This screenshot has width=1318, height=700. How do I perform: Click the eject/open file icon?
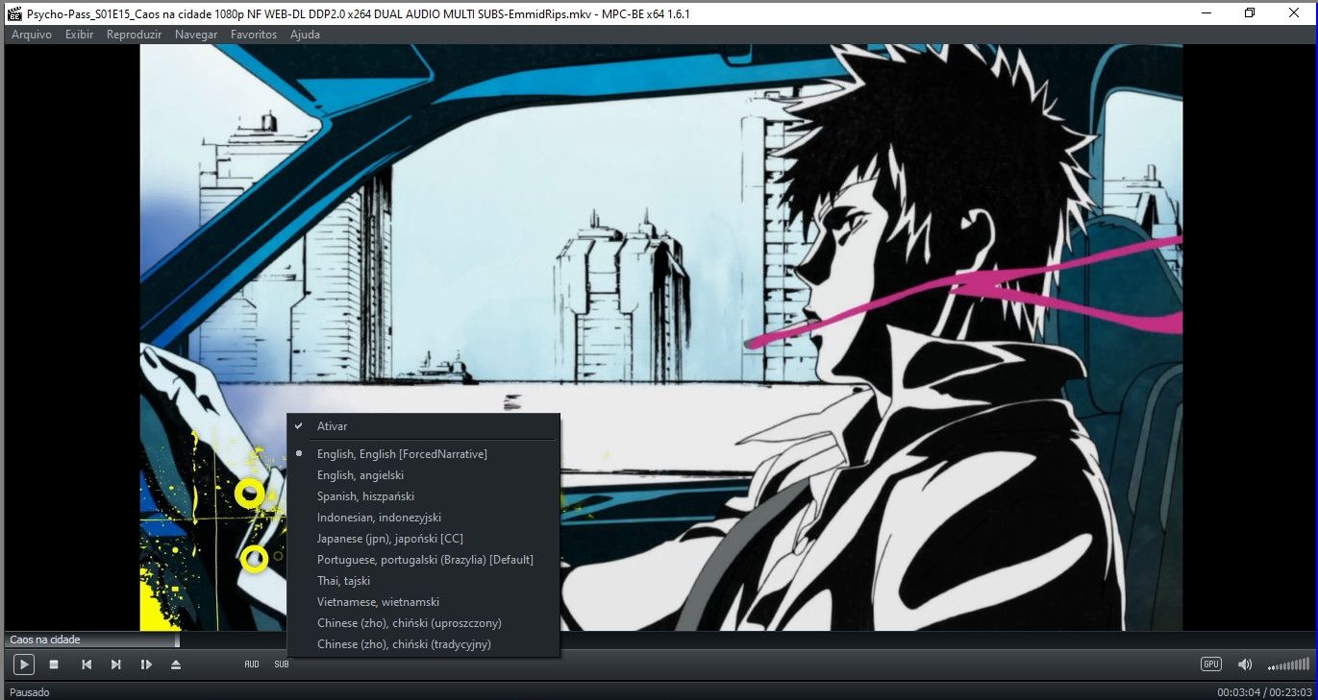pyautogui.click(x=175, y=664)
